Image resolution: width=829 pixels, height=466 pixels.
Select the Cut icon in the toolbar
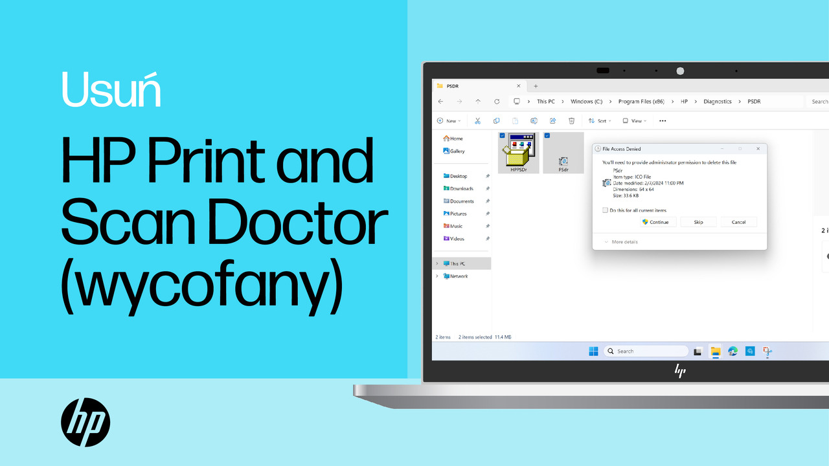[x=477, y=120]
